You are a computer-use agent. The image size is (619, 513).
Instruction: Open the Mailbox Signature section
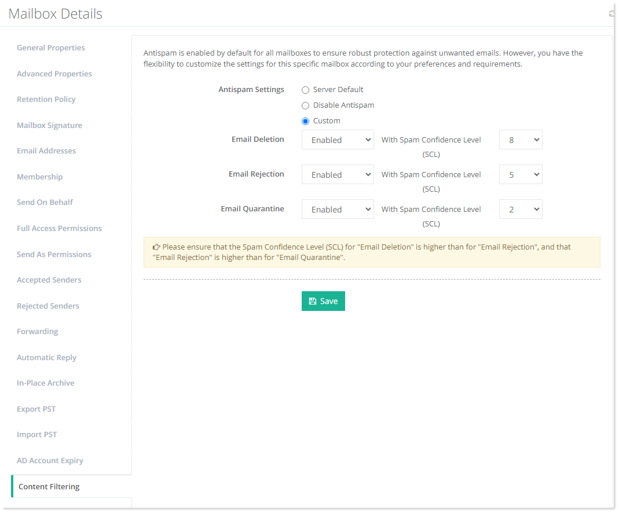[49, 125]
